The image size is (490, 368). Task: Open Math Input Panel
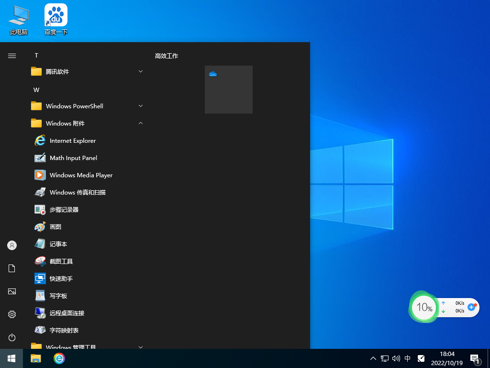coord(73,158)
